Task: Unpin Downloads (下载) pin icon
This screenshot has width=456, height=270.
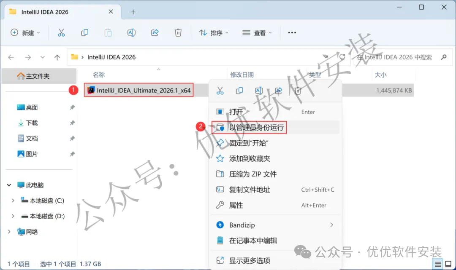Action: [x=72, y=123]
